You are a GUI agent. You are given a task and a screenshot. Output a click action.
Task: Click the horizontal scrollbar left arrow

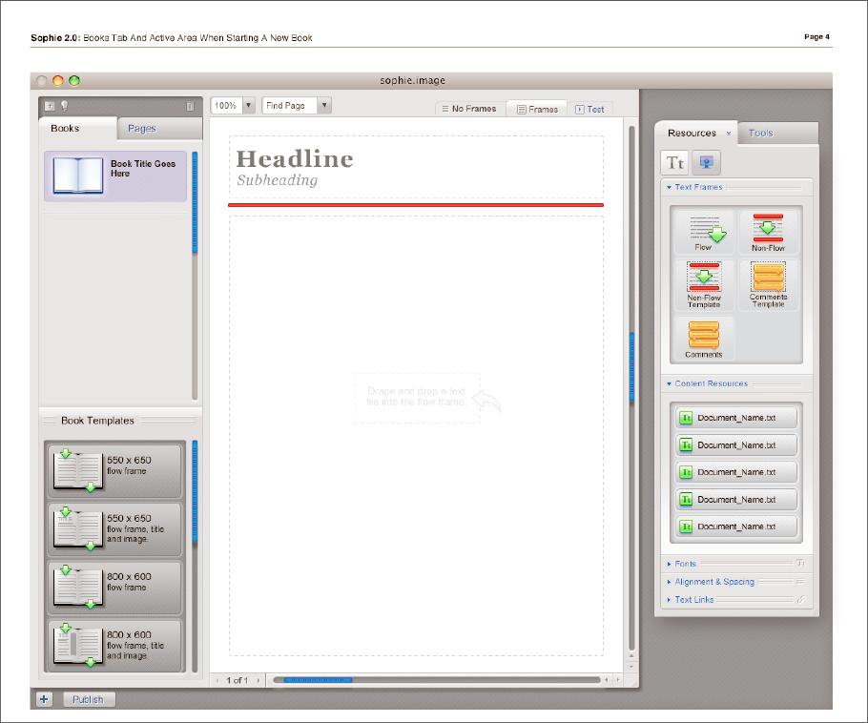tap(607, 680)
